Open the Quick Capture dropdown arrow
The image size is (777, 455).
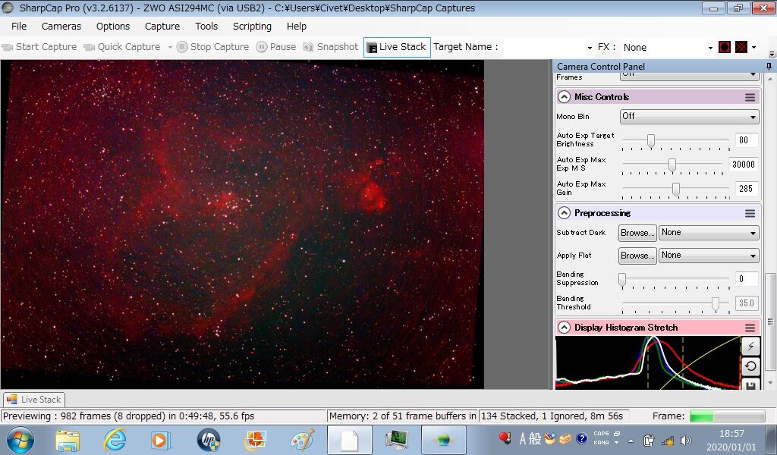pyautogui.click(x=170, y=48)
